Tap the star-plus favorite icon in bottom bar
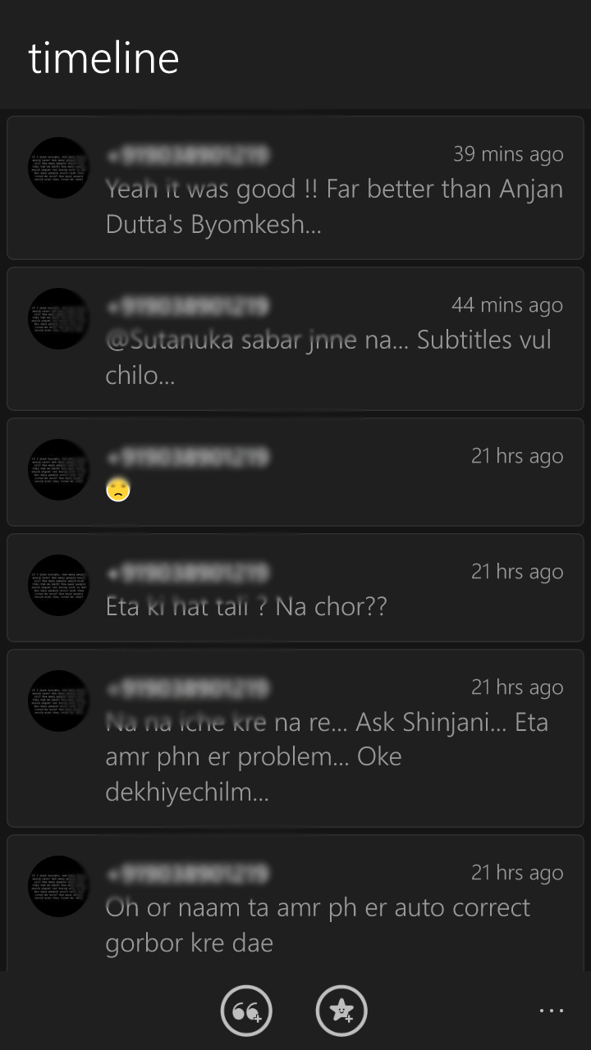Image resolution: width=591 pixels, height=1050 pixels. coord(341,1011)
